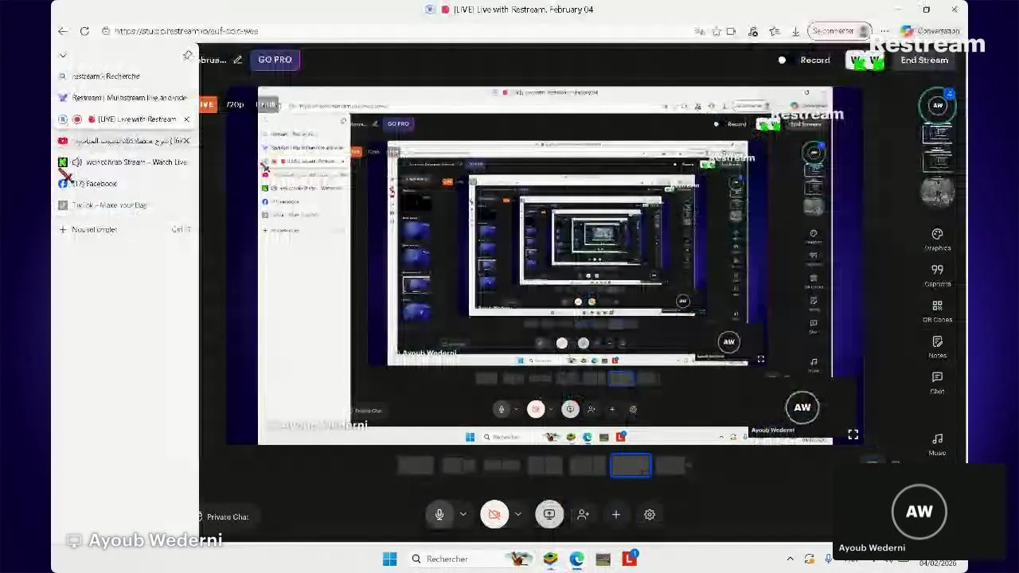
Task: Switch to the 'Stream - Watch Live' Kick tab
Action: click(x=126, y=162)
